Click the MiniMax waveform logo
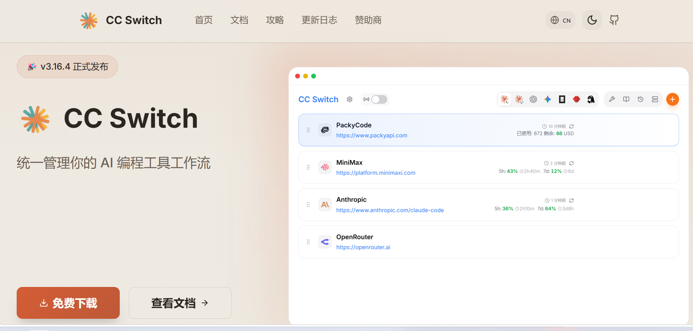 click(325, 167)
